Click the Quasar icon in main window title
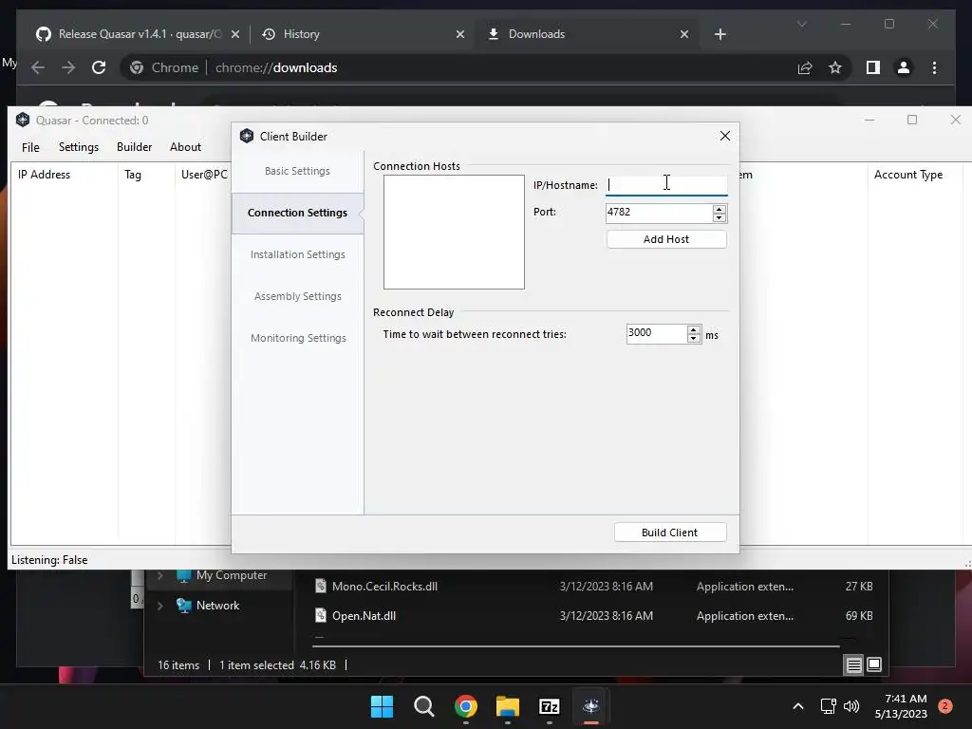This screenshot has width=972, height=729. 23,120
